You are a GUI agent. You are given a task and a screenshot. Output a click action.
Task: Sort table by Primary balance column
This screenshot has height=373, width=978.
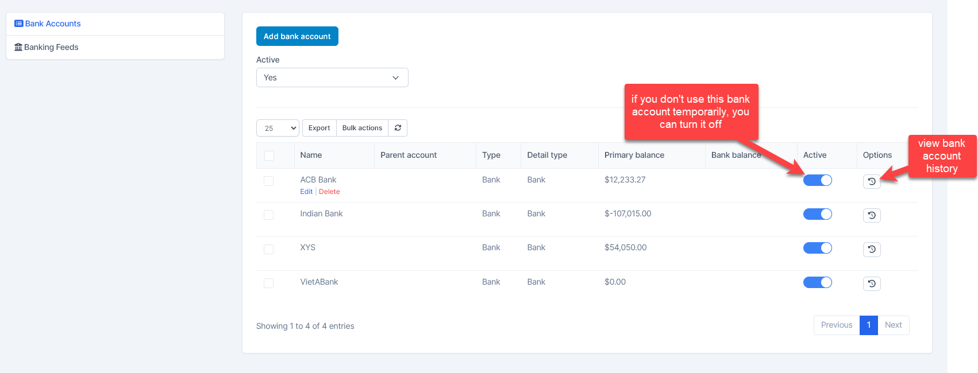(x=634, y=155)
